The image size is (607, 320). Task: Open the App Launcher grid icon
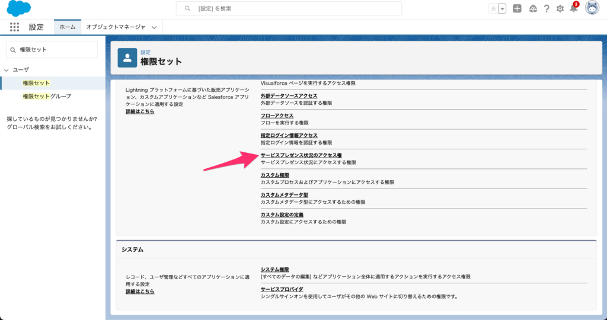[15, 27]
